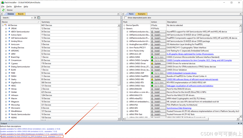Image resolution: width=243 pixels, height=138 pixels.
Task: Click Up to date button for ARM::CMSIS-DSP
Action: pos(158,73)
